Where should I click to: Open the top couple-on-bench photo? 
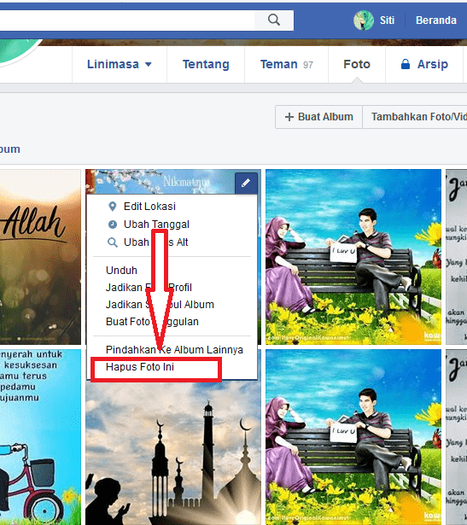click(353, 257)
